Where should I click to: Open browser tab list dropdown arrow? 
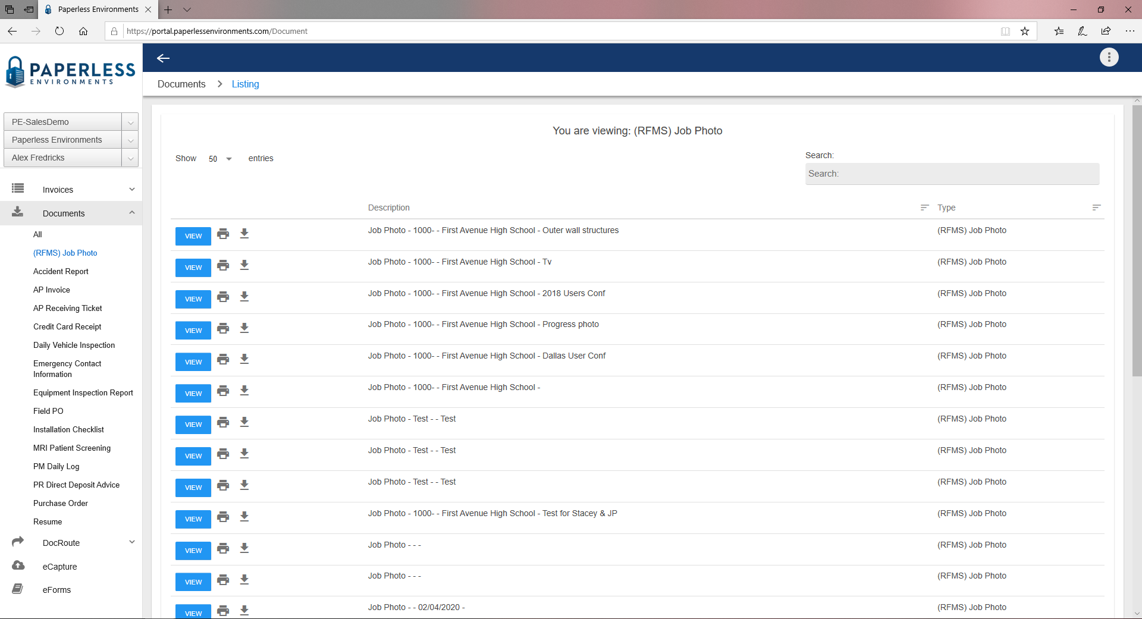[x=187, y=10]
